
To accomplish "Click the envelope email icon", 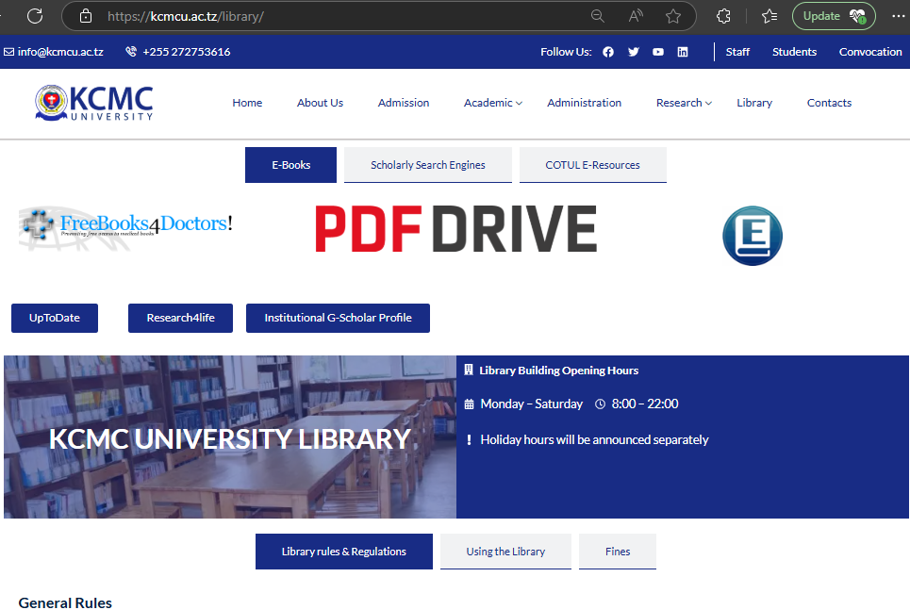I will click(x=8, y=52).
